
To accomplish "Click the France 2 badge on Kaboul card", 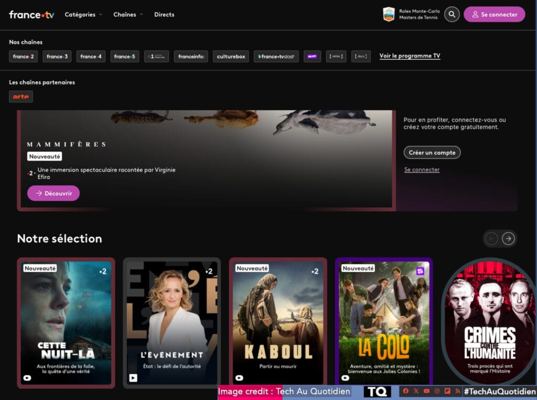I will click(315, 271).
